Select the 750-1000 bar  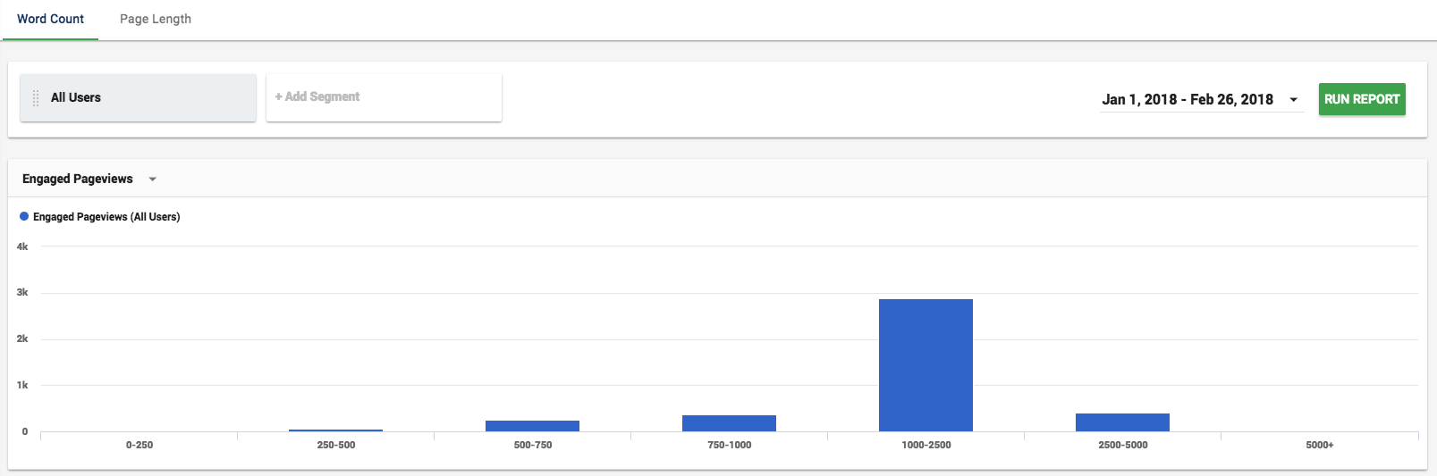click(x=729, y=423)
